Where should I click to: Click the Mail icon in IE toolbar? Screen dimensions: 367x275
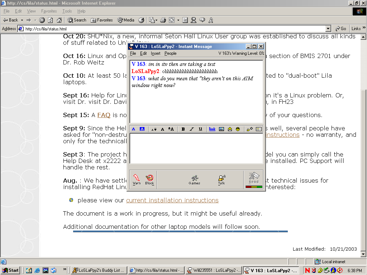152,20
